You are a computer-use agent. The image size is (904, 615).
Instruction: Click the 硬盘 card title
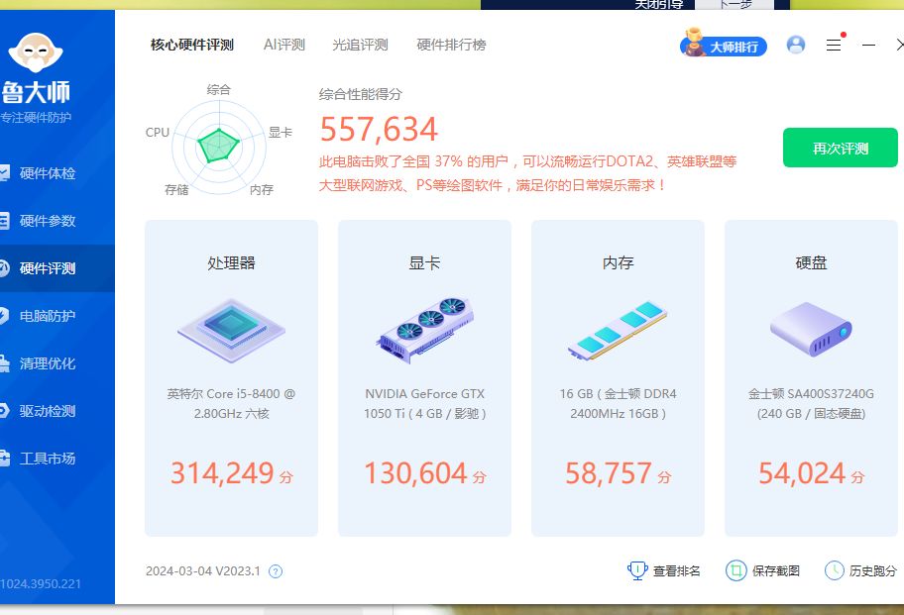point(811,263)
